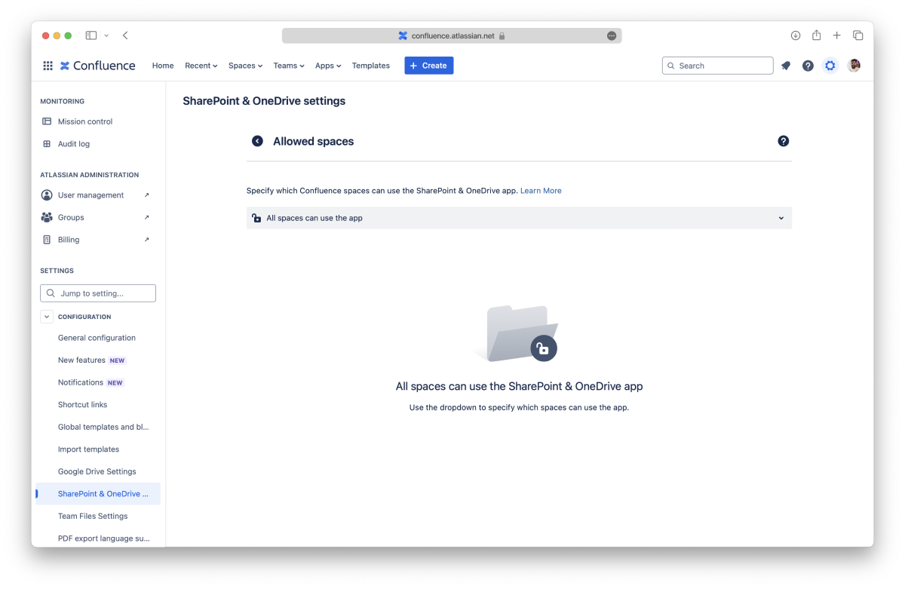This screenshot has height=589, width=905.
Task: Go back using Allowed spaces arrow
Action: [257, 141]
